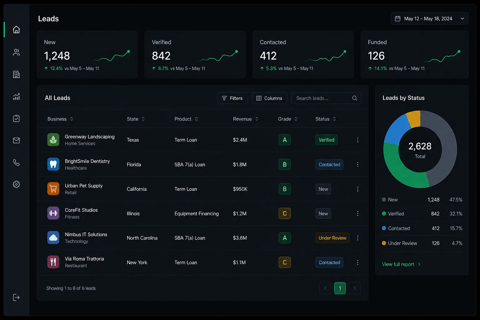Click grade A badge for Greenway Landscaping

click(285, 140)
